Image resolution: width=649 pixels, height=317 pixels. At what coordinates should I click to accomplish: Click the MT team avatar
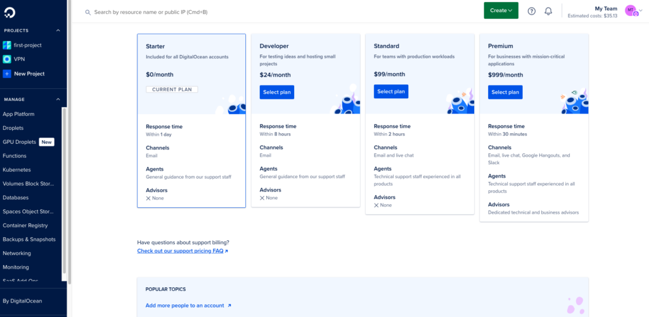click(x=631, y=11)
